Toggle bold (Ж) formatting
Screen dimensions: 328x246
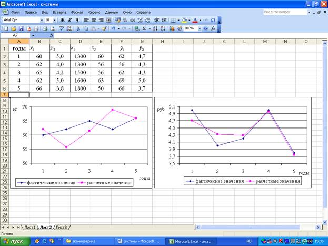click(x=62, y=20)
